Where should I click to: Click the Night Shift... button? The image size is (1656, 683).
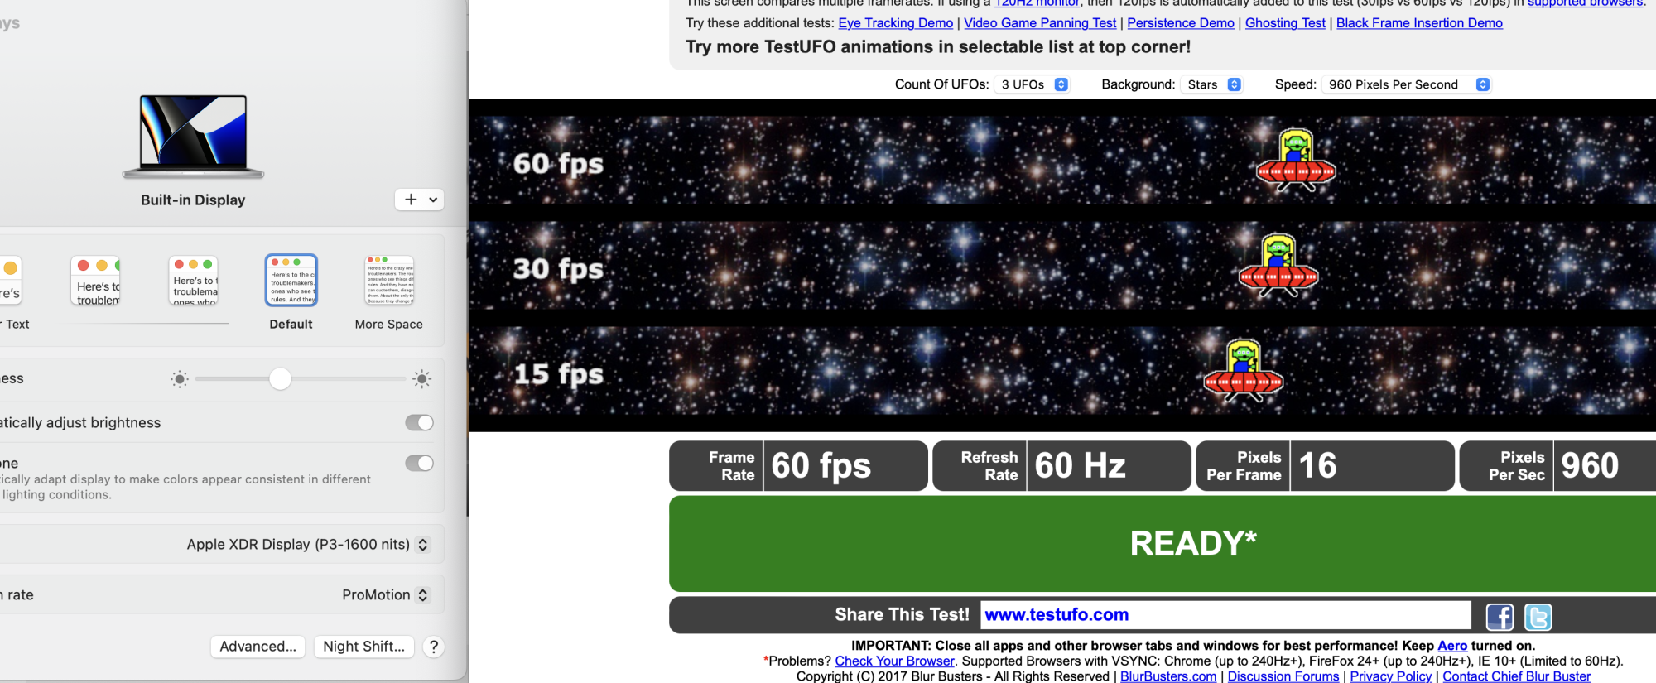pos(364,647)
